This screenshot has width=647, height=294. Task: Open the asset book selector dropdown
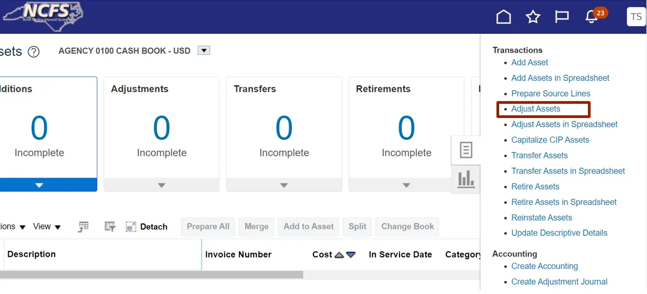204,51
